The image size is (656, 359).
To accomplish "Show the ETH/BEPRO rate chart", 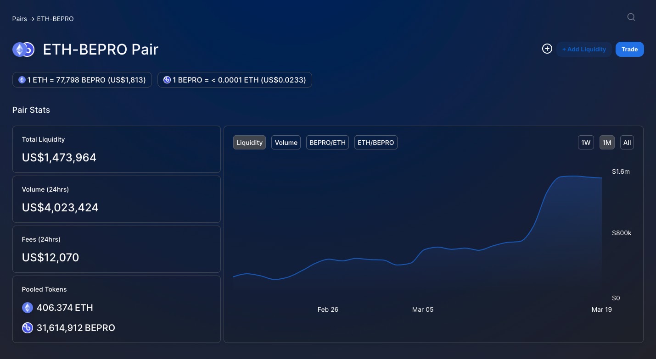I will [376, 143].
